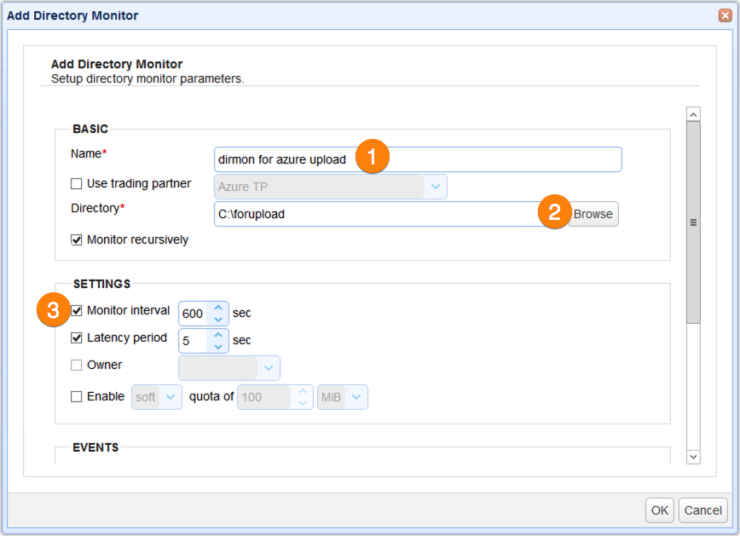Decrement the Monitor interval value
The image size is (740, 536).
point(219,318)
